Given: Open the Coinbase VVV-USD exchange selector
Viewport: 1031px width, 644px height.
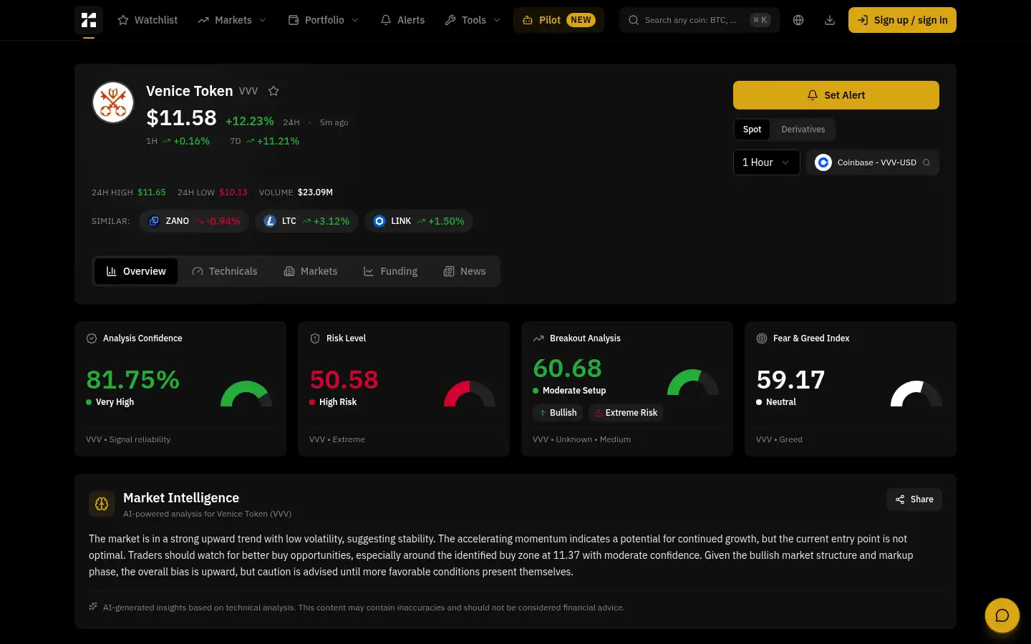Looking at the screenshot, I should 872,162.
